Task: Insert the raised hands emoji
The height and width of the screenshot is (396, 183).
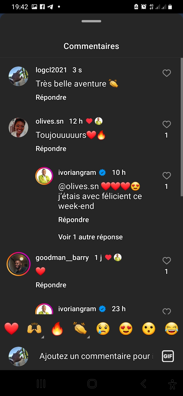Action: pos(34,329)
